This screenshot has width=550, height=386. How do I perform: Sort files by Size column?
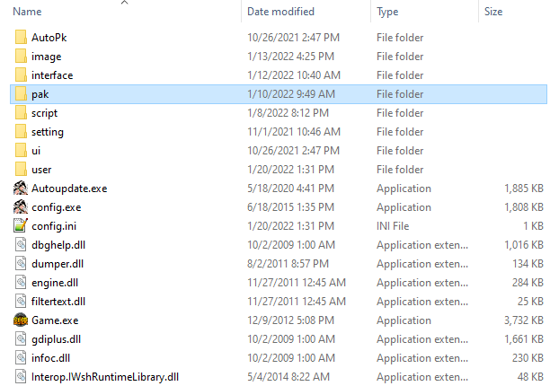[x=493, y=12]
